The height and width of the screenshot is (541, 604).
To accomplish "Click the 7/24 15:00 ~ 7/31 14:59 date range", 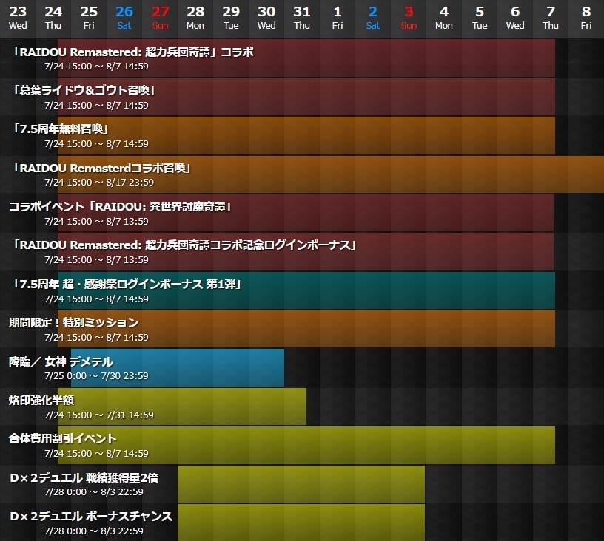I will pyautogui.click(x=99, y=415).
